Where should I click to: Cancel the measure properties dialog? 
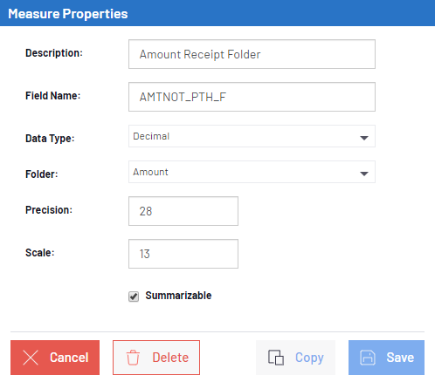(x=55, y=358)
